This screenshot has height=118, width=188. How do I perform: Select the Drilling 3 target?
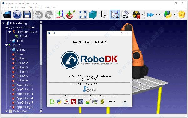pyautogui.click(x=22, y=67)
